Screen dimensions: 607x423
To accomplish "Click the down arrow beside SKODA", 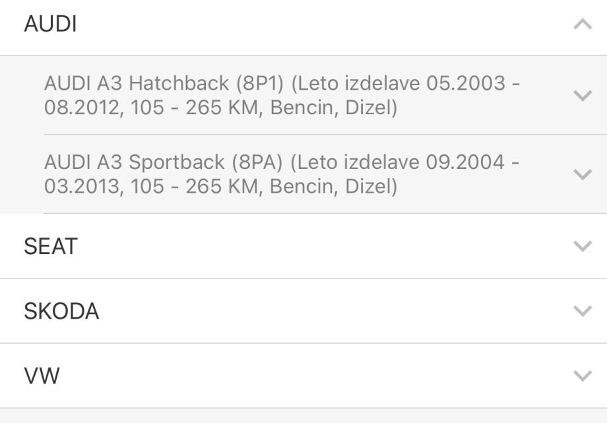I will (x=583, y=311).
